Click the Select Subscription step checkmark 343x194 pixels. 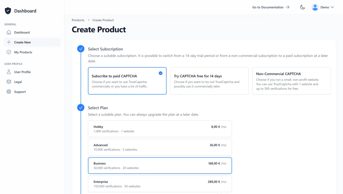[81, 49]
